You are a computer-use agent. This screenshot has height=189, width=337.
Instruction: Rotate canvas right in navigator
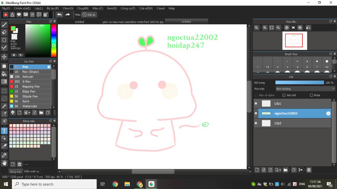click(300, 28)
